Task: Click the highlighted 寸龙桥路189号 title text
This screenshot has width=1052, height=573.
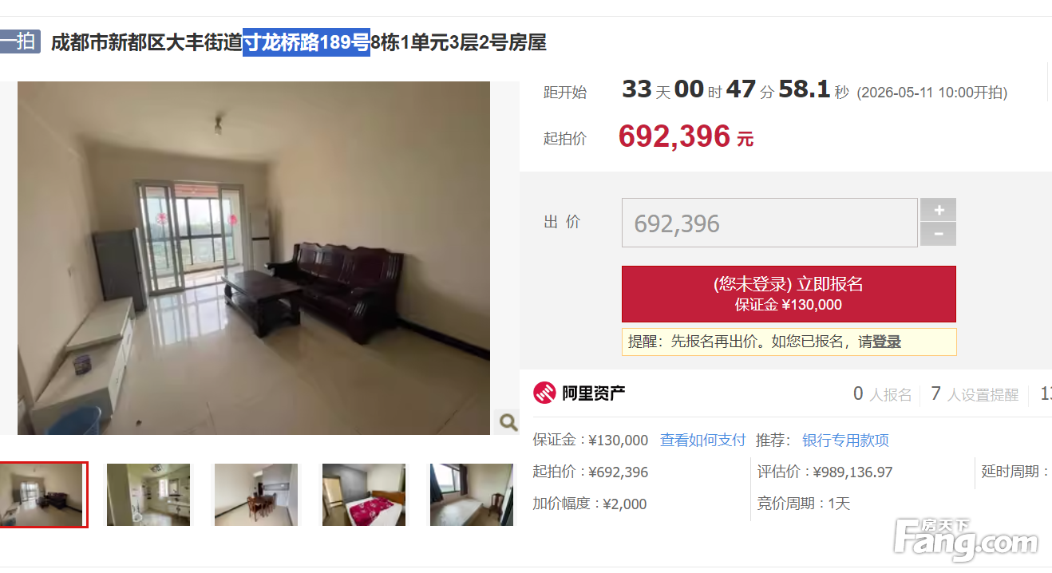Action: 307,42
